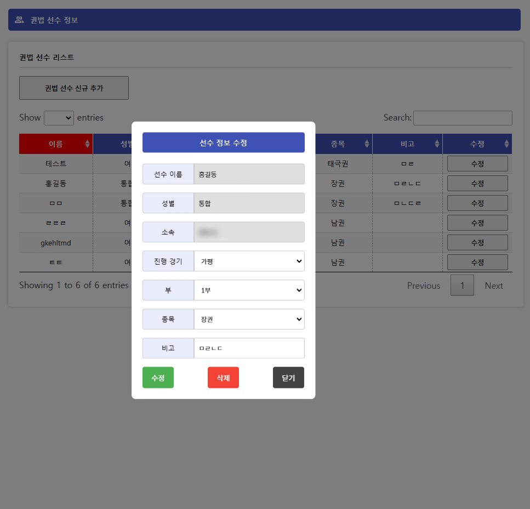
Task: Expand the 부 dropdown showing 1부
Action: (249, 290)
